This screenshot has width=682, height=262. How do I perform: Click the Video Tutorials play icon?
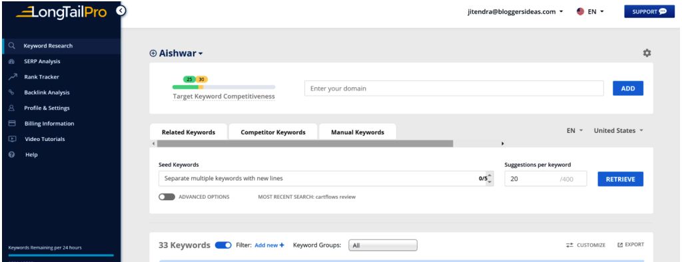pyautogui.click(x=12, y=139)
